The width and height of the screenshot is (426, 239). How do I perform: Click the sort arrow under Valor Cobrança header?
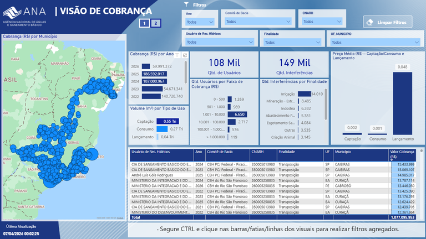tap(393, 159)
